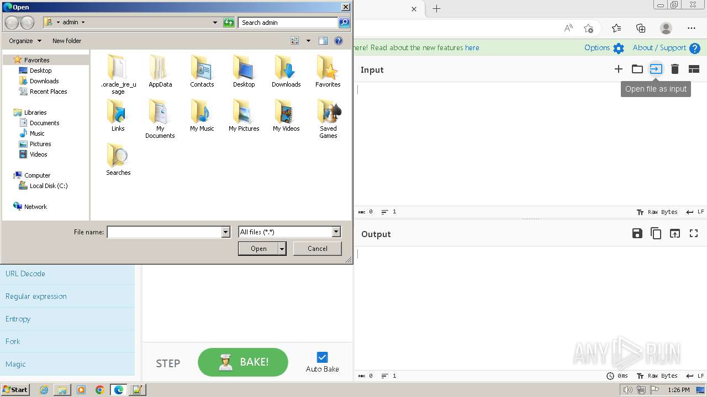Open a new browser tab
This screenshot has width=707, height=397.
coord(436,9)
